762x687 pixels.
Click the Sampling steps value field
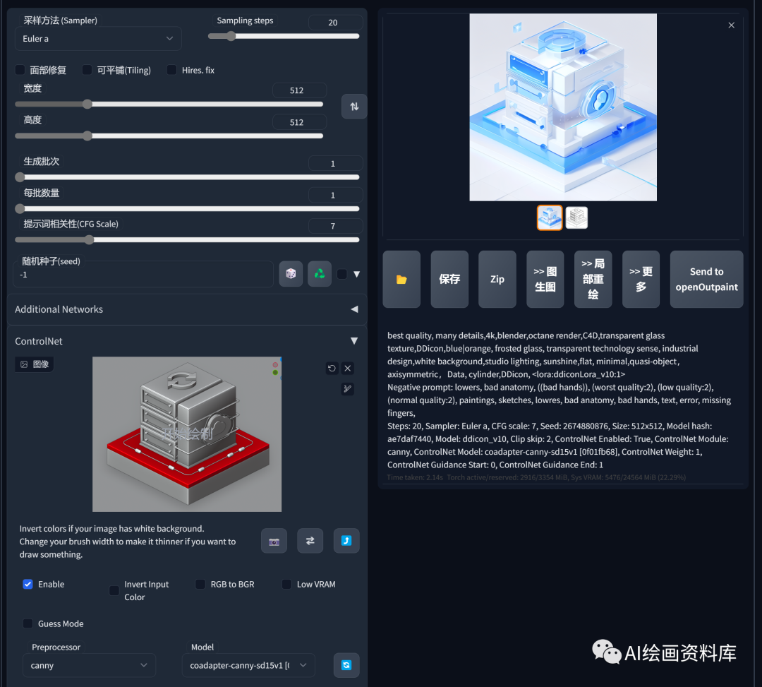coord(336,23)
